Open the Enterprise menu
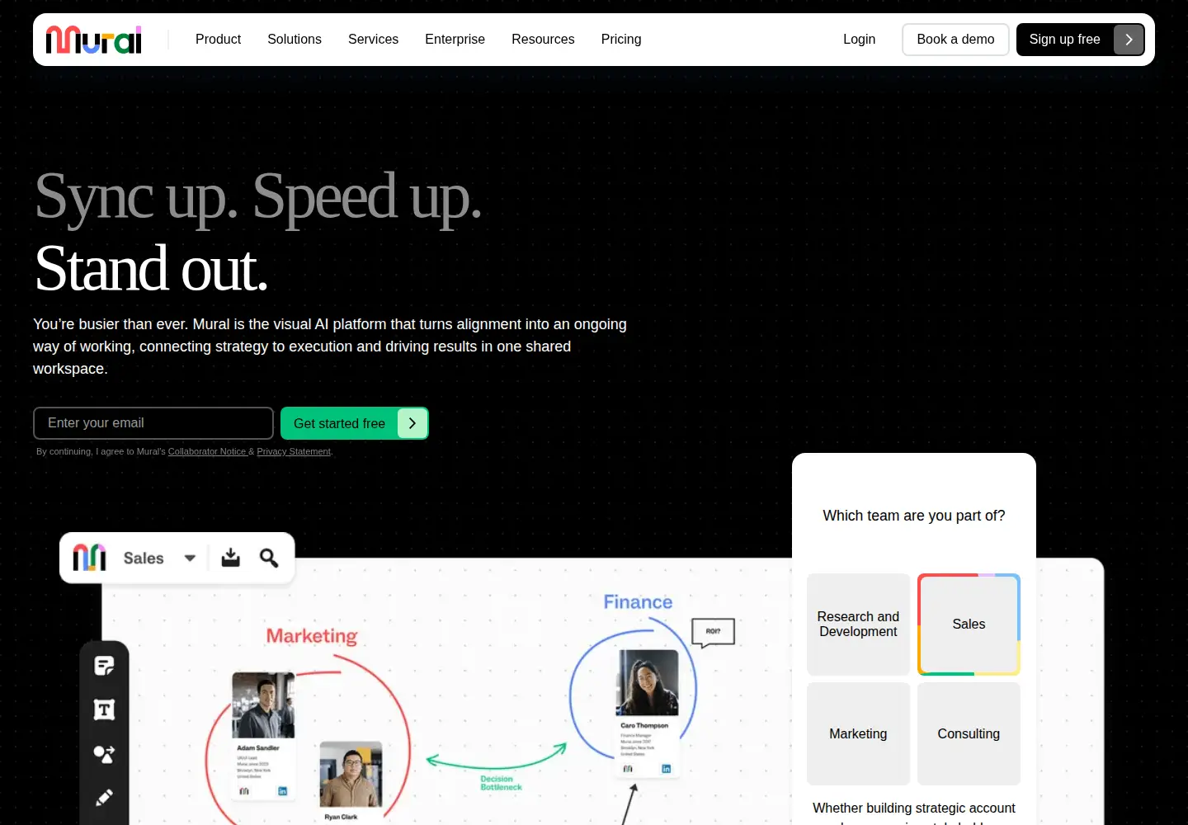This screenshot has width=1188, height=825. [x=455, y=40]
